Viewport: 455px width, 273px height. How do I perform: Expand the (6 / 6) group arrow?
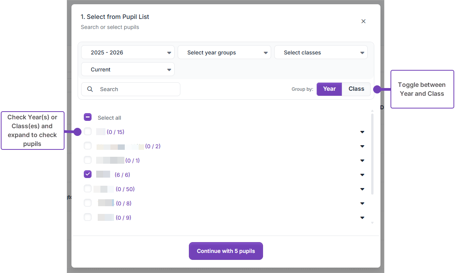[362, 175]
